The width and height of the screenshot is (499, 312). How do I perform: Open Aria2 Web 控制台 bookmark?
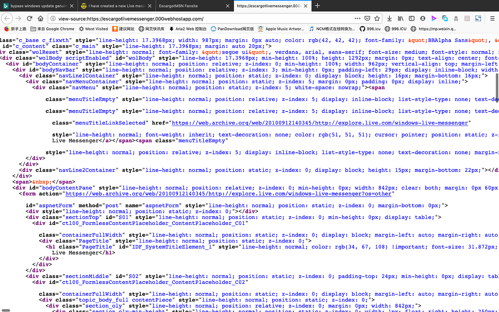(x=188, y=29)
